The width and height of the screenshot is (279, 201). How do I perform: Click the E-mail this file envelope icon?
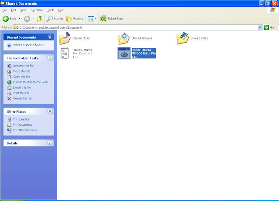(9, 88)
